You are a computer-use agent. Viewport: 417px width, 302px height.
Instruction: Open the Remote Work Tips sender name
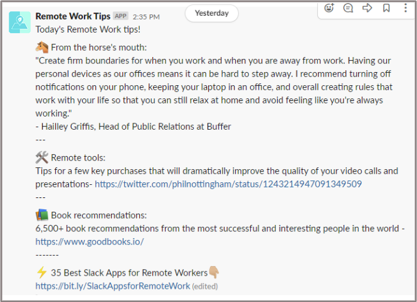pyautogui.click(x=73, y=16)
